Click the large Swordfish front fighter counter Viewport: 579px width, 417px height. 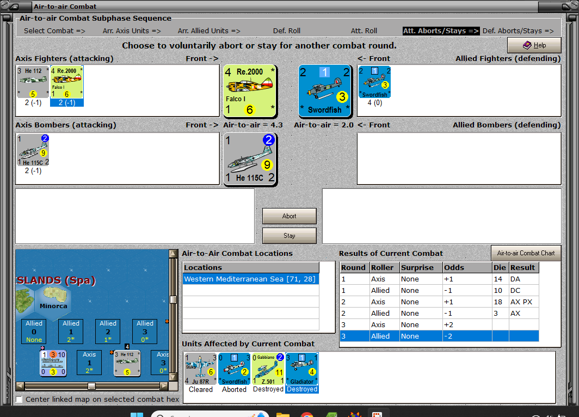324,91
